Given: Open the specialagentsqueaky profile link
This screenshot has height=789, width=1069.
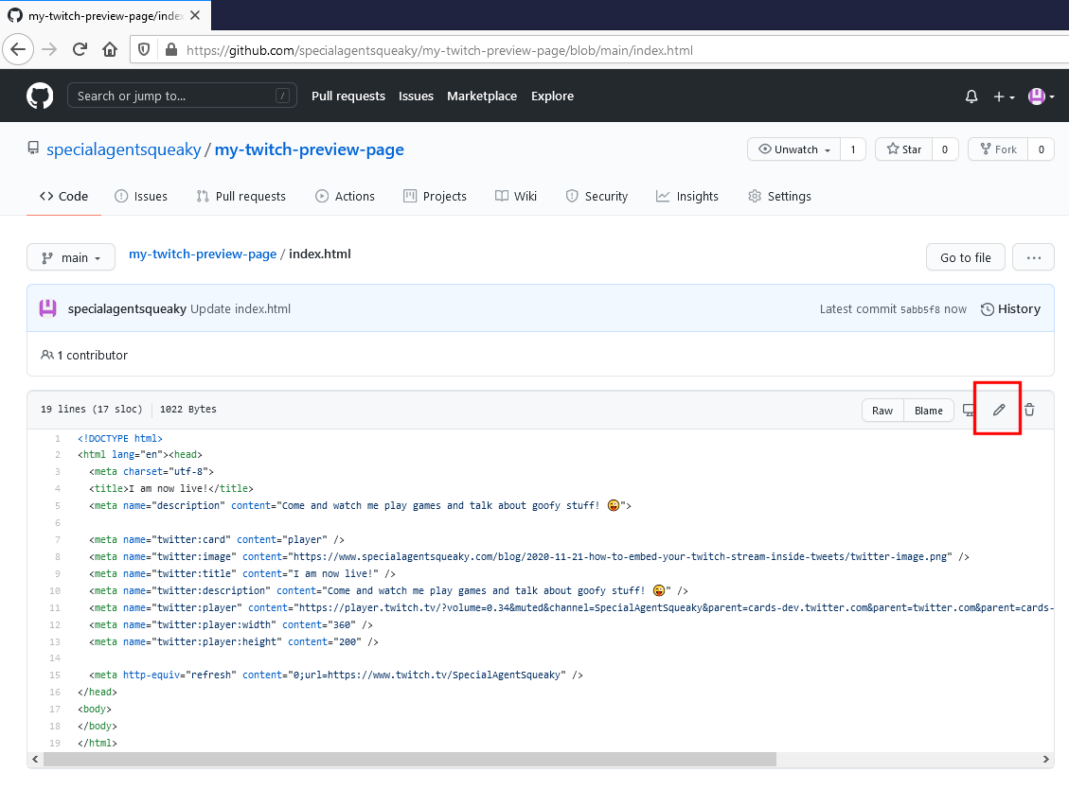Looking at the screenshot, I should point(128,149).
